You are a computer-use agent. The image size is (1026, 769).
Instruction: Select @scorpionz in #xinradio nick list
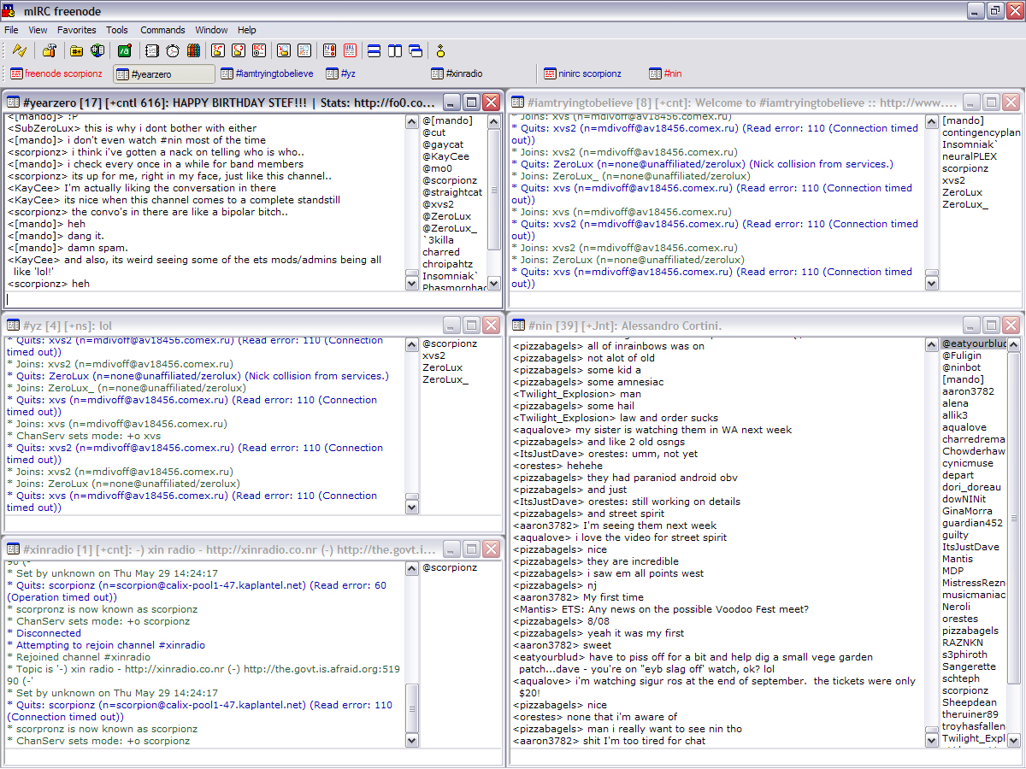tap(450, 567)
